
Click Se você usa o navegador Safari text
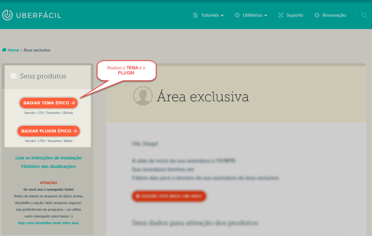tap(48, 190)
